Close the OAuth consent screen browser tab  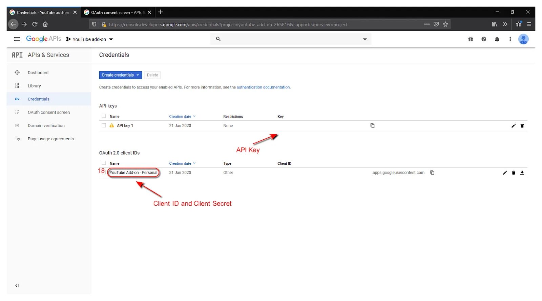point(149,12)
